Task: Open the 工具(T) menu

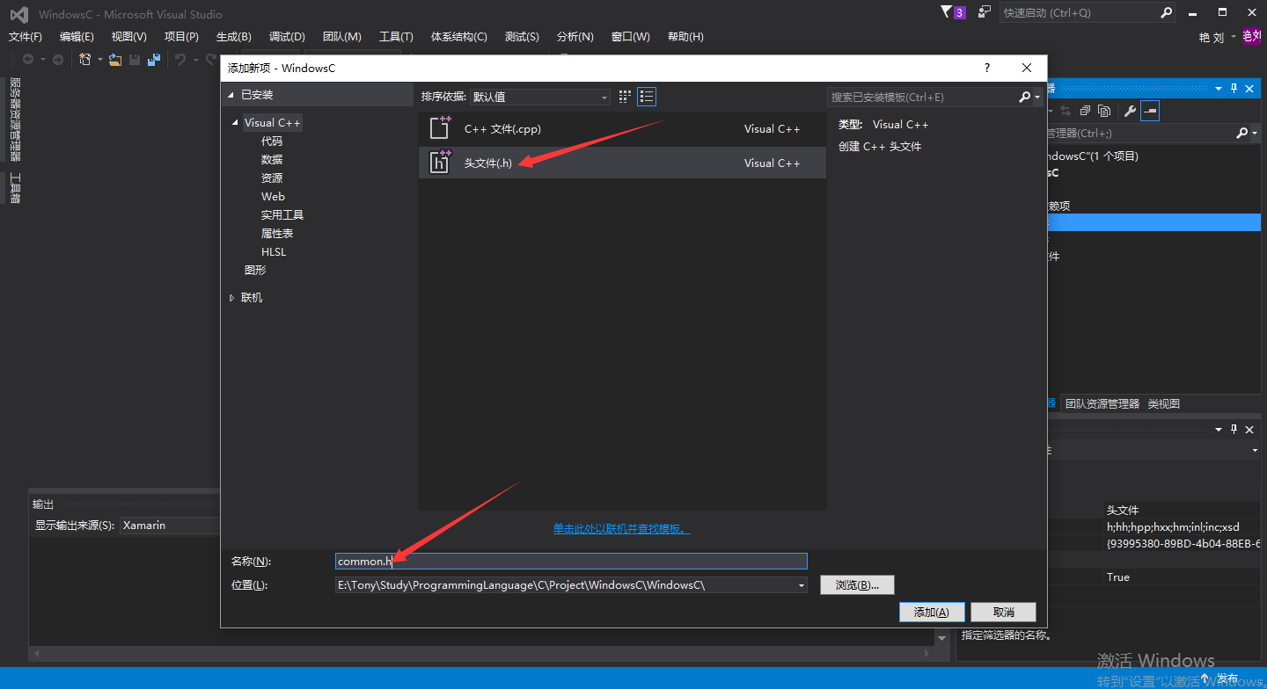Action: [396, 37]
